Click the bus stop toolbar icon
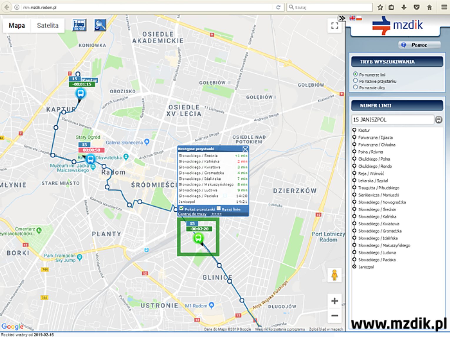450x337 pixels. click(79, 25)
